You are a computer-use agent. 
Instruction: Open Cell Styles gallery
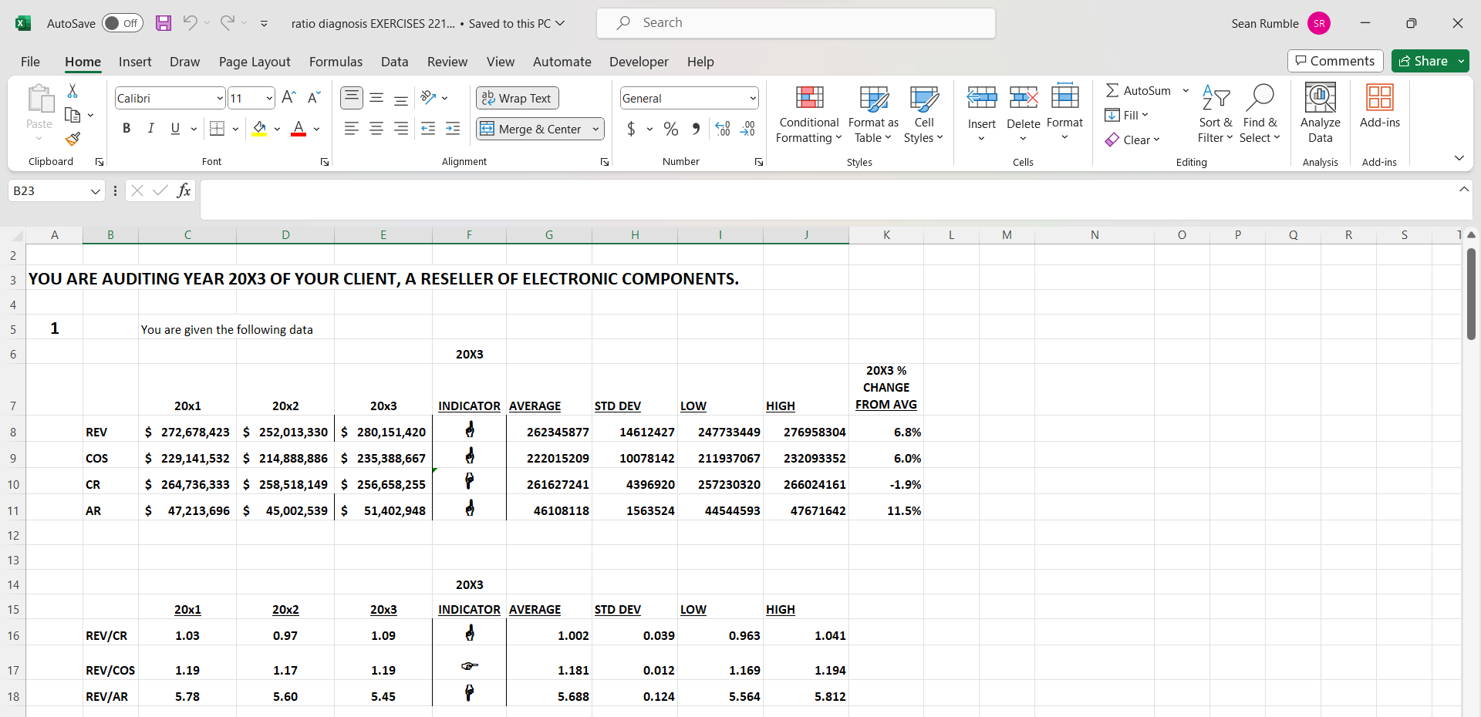[x=924, y=114]
